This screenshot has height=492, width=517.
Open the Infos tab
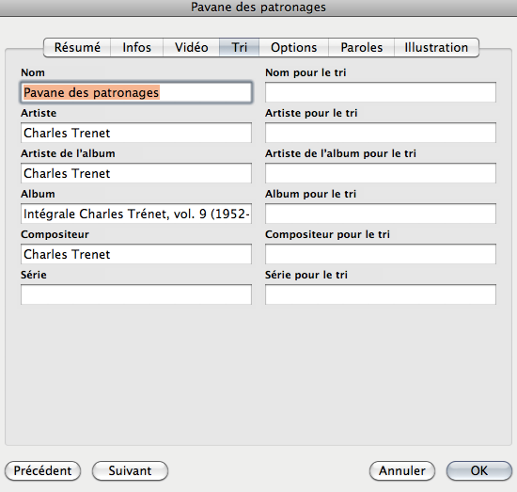[x=137, y=48]
